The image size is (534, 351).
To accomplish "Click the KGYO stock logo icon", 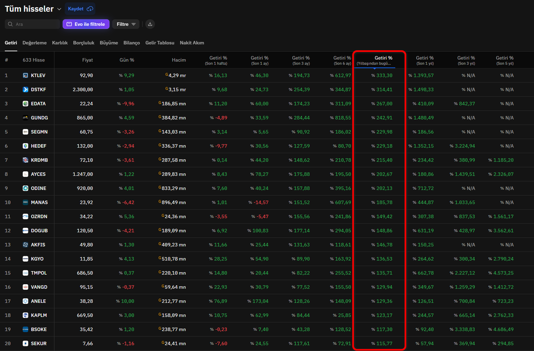I will coord(25,259).
